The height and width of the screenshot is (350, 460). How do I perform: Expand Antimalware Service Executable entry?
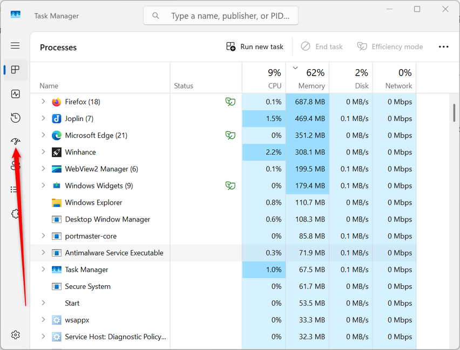coord(43,253)
